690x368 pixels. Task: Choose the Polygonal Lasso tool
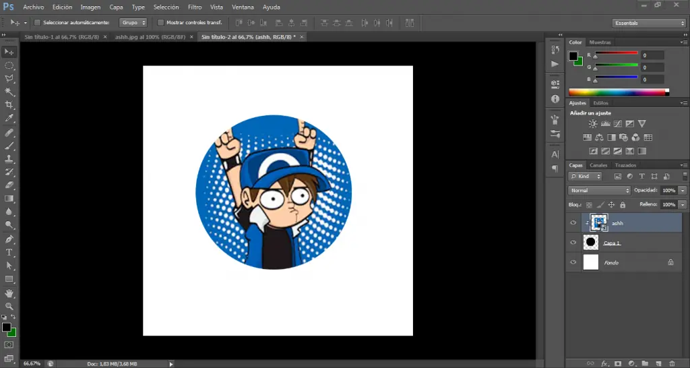point(9,79)
